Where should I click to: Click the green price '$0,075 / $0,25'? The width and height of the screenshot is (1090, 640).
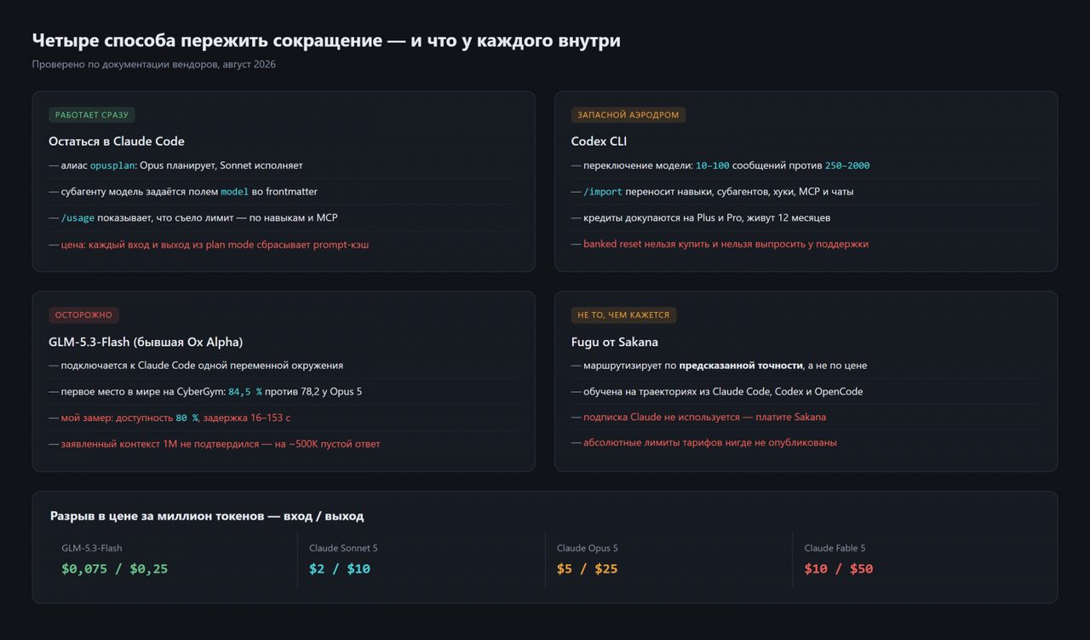click(x=115, y=568)
